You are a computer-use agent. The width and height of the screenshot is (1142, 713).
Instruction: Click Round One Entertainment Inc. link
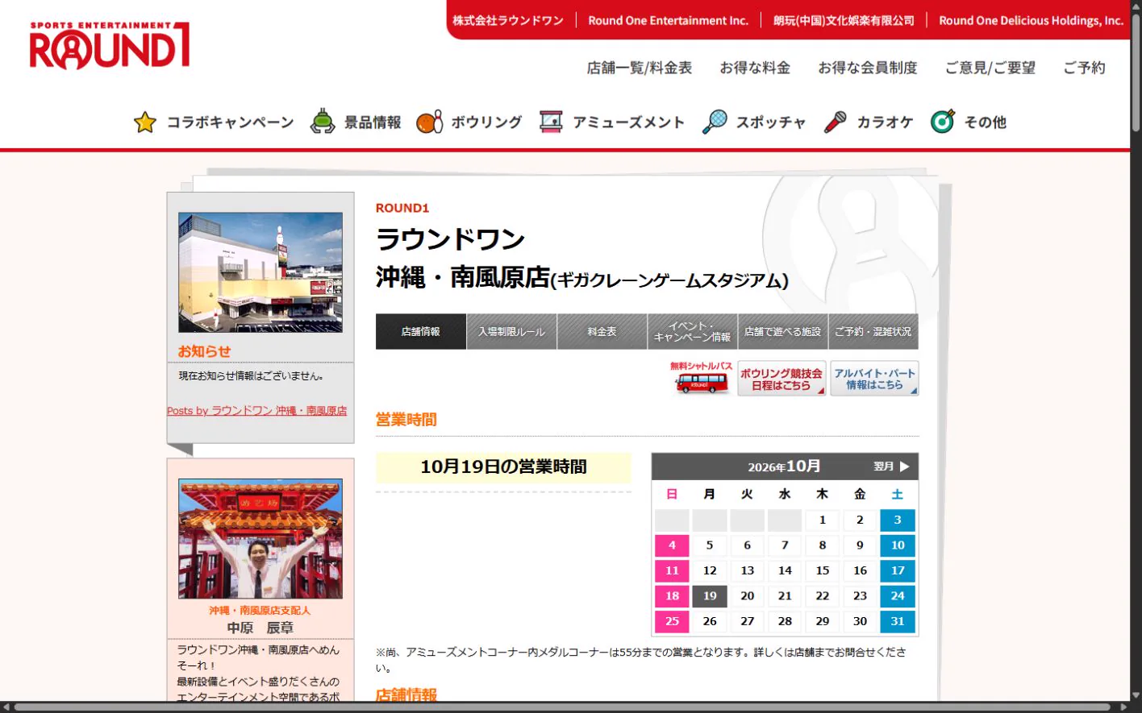pos(669,20)
